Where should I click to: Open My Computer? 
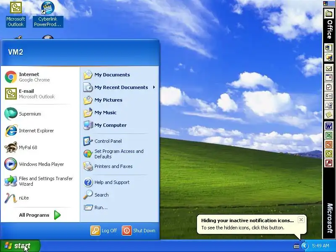pyautogui.click(x=120, y=125)
